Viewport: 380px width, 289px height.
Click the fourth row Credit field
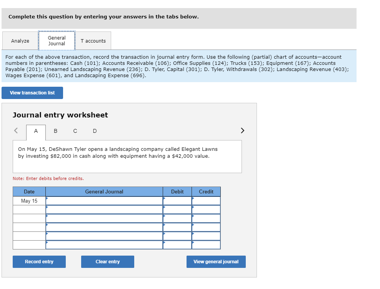pyautogui.click(x=206, y=227)
